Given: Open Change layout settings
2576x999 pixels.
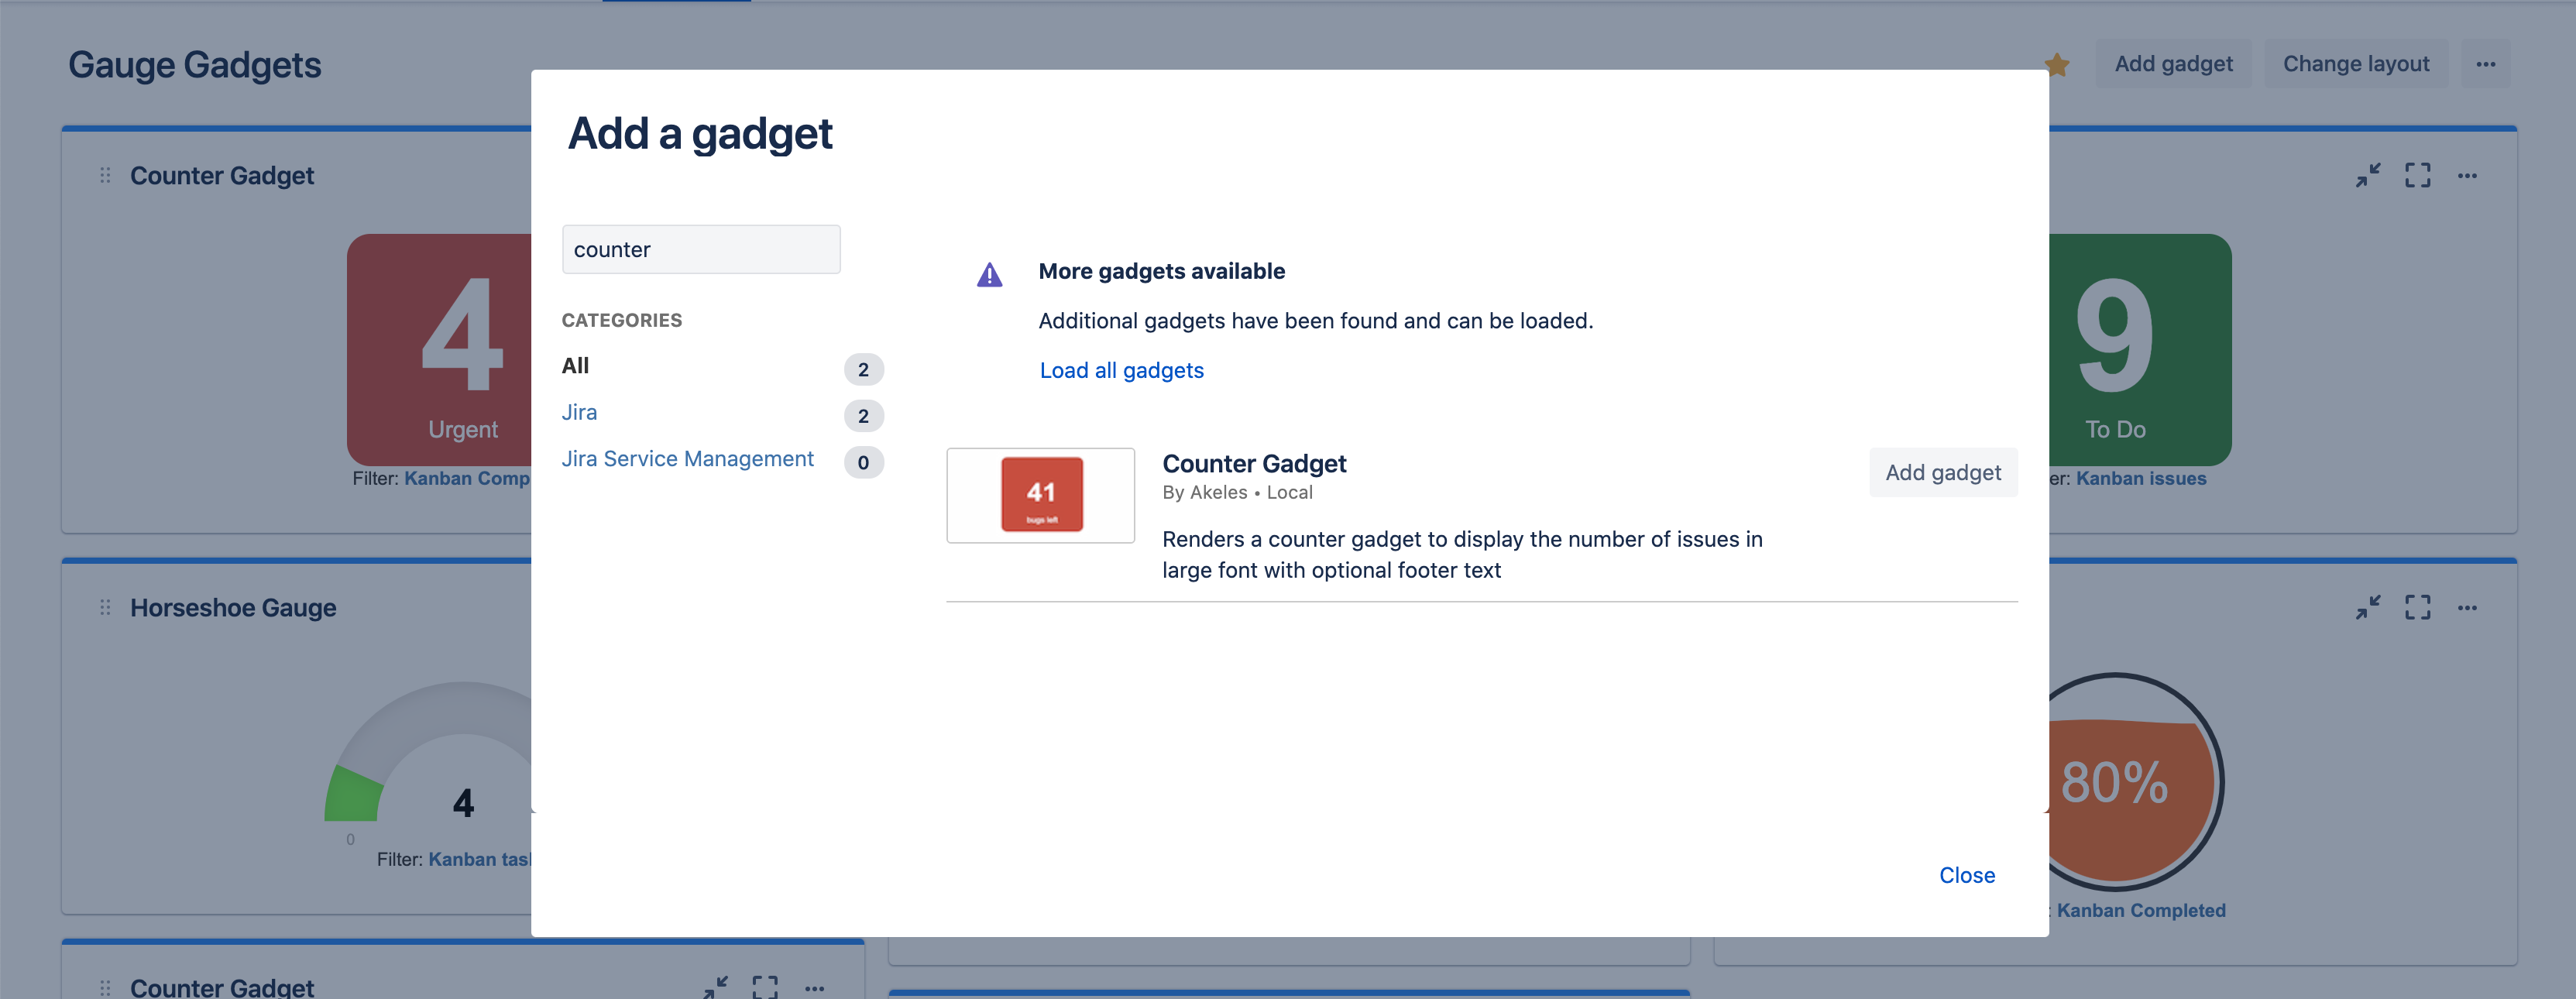Looking at the screenshot, I should pyautogui.click(x=2356, y=63).
